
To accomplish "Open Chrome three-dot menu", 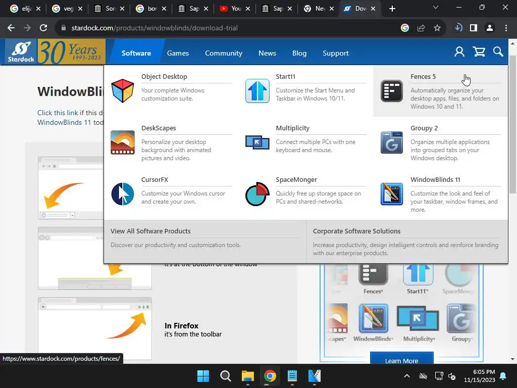I will click(x=506, y=28).
